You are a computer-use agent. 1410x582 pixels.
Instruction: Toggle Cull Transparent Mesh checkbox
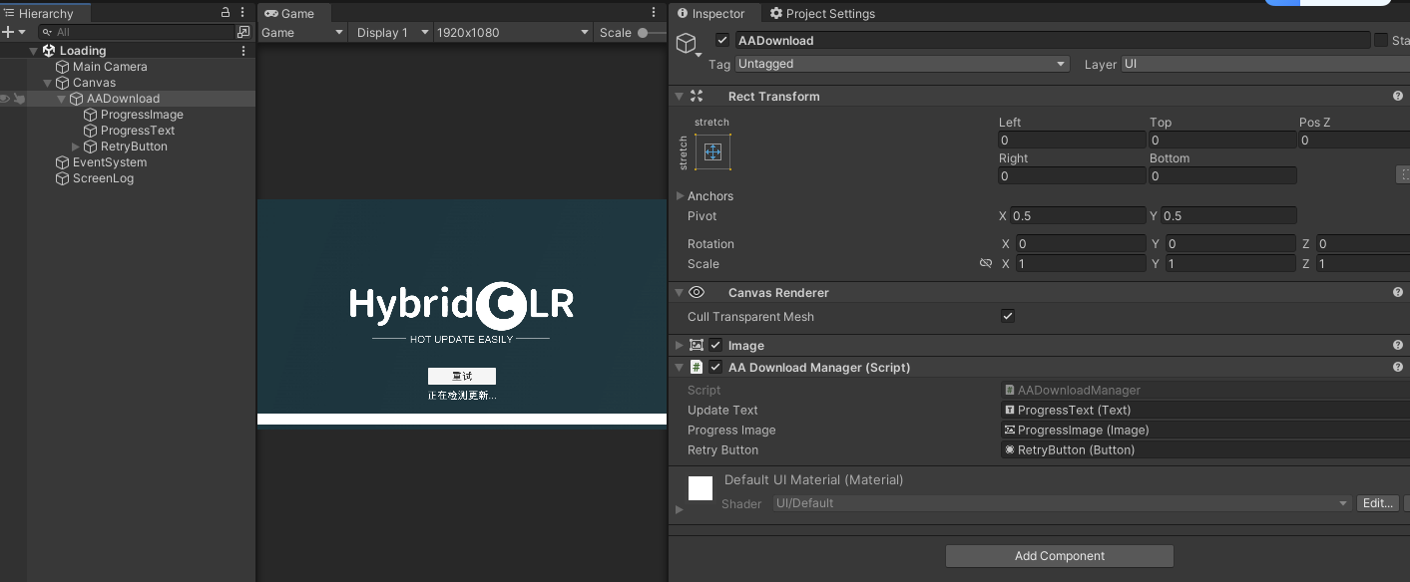1008,317
